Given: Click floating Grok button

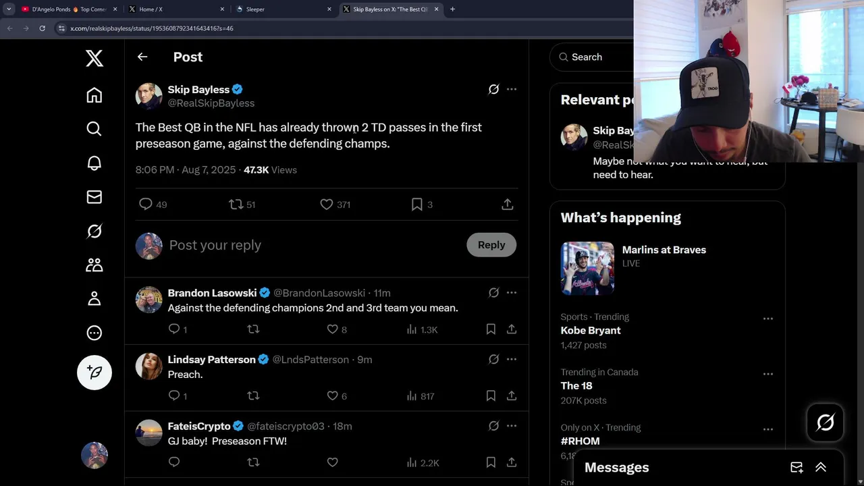Looking at the screenshot, I should pos(826,423).
